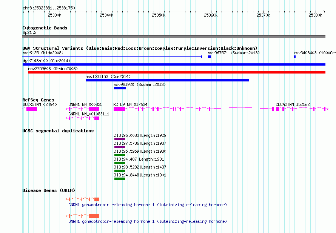Screen dimensions: 336x233
Task: Select the esv2759606 (Redon2006) red loss bar
Action: [x=177, y=72]
